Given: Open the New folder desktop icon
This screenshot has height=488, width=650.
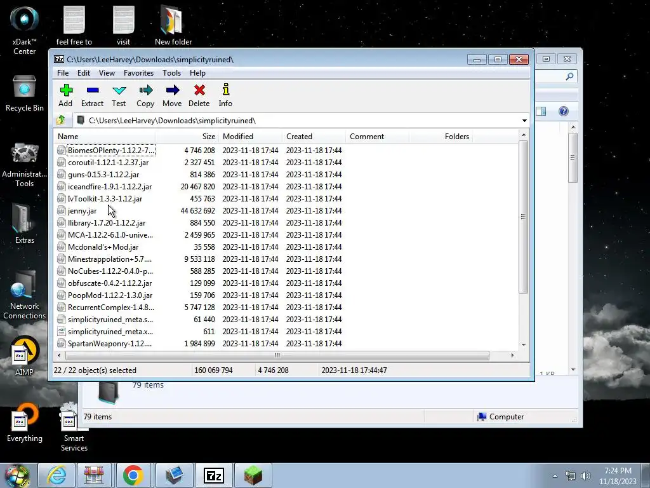Looking at the screenshot, I should pos(173,25).
